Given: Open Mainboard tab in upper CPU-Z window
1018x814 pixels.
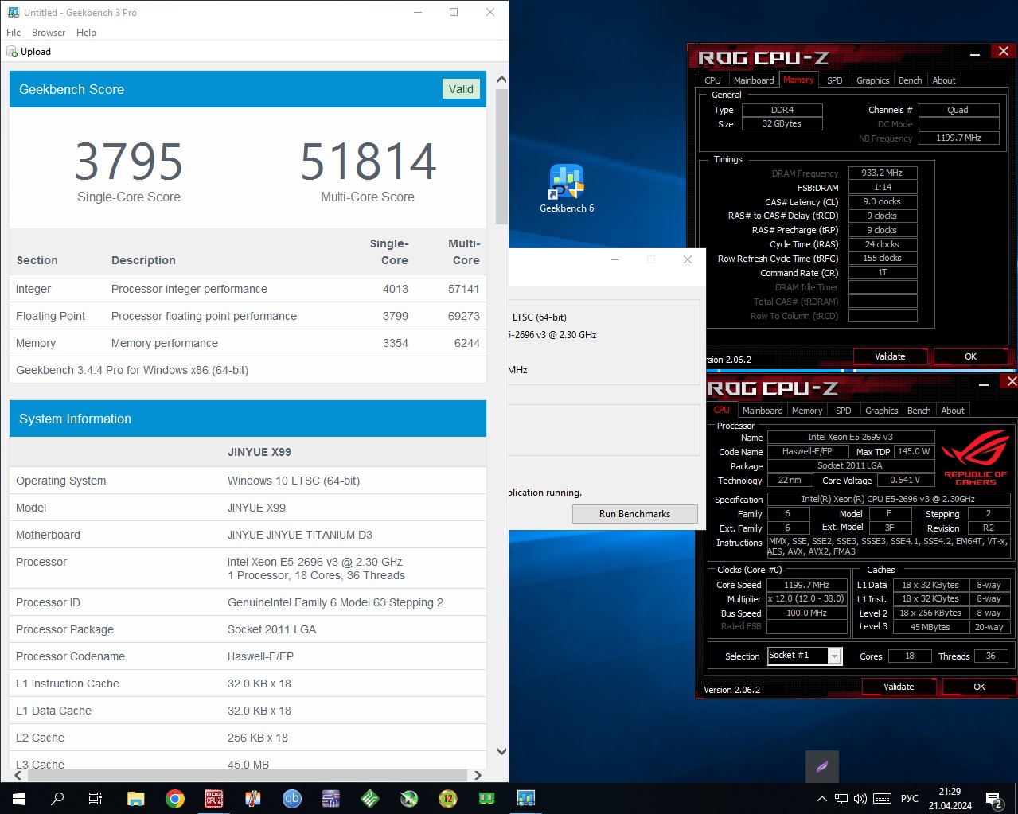Looking at the screenshot, I should tap(754, 80).
